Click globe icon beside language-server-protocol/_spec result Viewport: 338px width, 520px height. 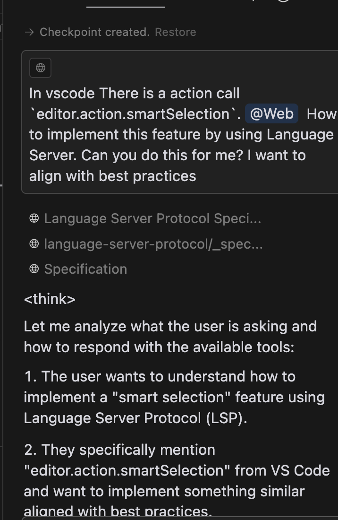coord(34,244)
